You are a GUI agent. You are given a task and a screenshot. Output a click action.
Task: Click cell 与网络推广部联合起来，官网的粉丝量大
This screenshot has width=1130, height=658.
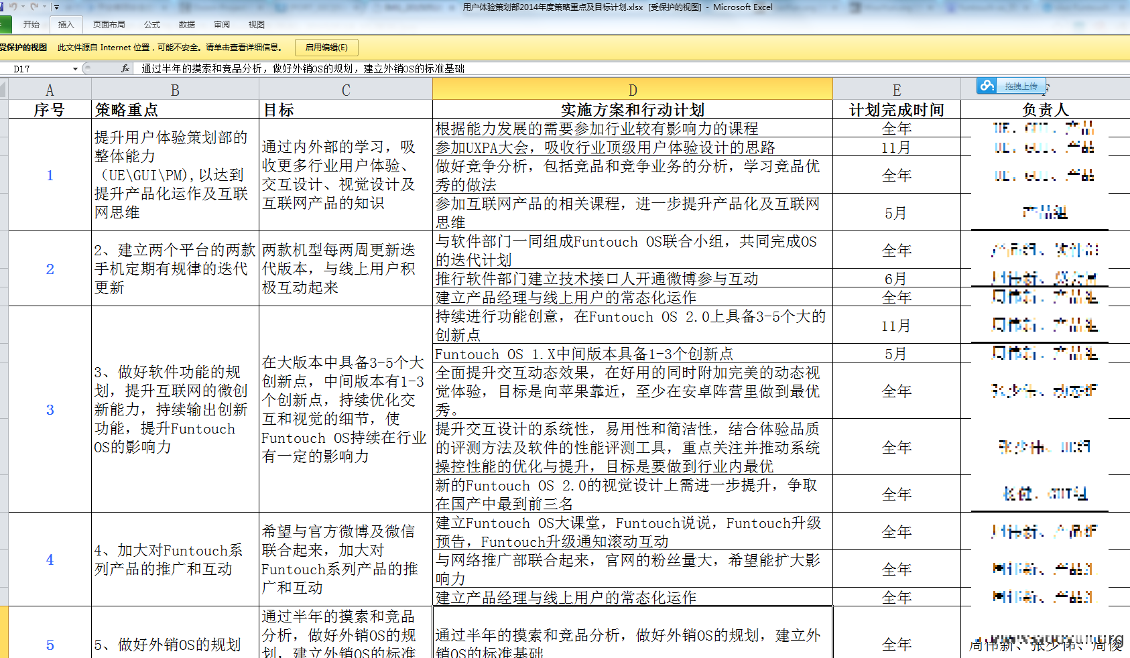633,569
